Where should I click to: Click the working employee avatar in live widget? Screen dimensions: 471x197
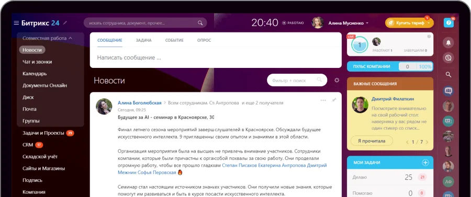click(x=376, y=42)
